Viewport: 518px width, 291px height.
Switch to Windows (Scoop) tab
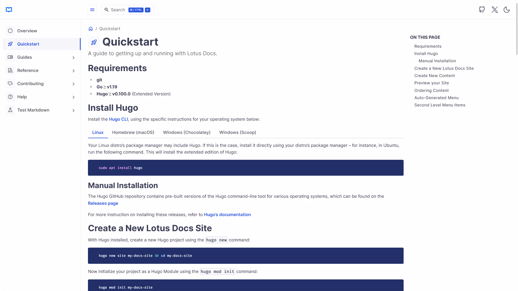238,132
